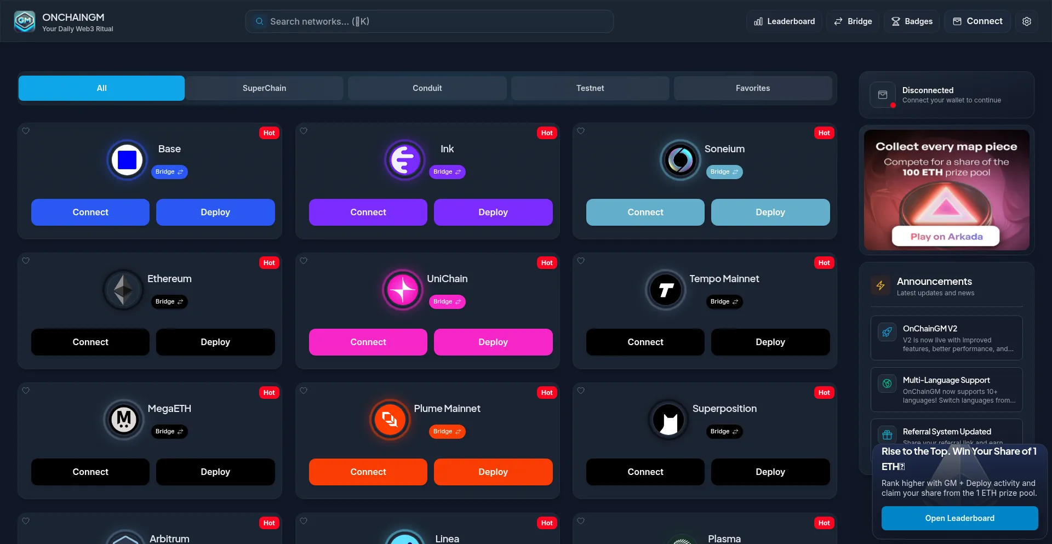Click the Announcements lightning bolt icon
The height and width of the screenshot is (544, 1052).
pos(881,285)
